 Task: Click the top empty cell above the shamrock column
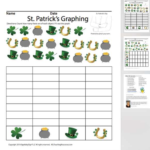(19, 70)
